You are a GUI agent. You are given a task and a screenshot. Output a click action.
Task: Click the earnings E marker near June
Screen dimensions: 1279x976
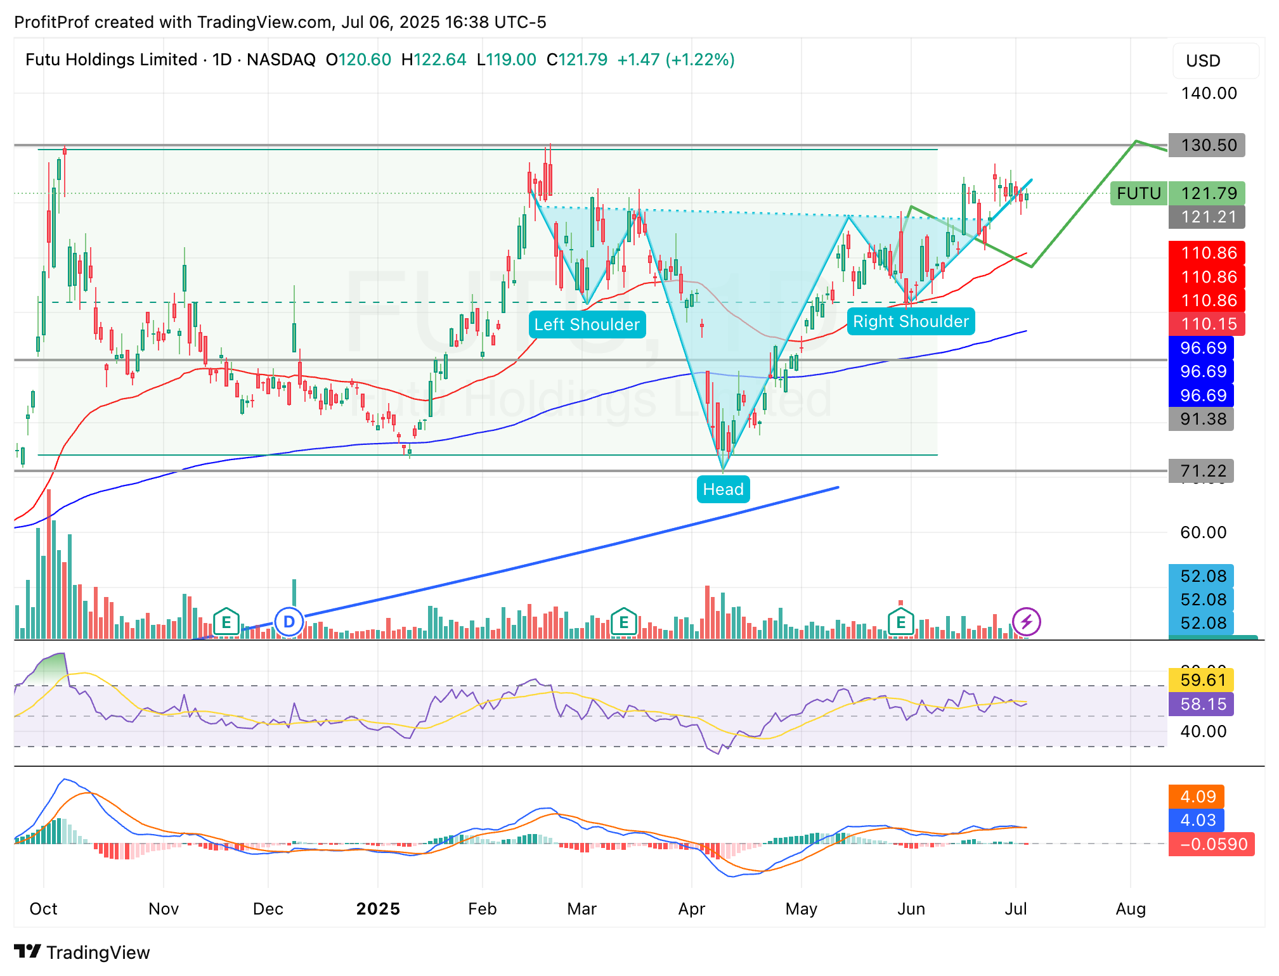[x=900, y=622]
